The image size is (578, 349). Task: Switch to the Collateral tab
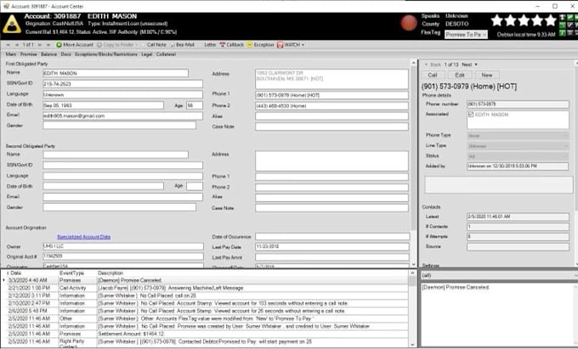point(166,54)
